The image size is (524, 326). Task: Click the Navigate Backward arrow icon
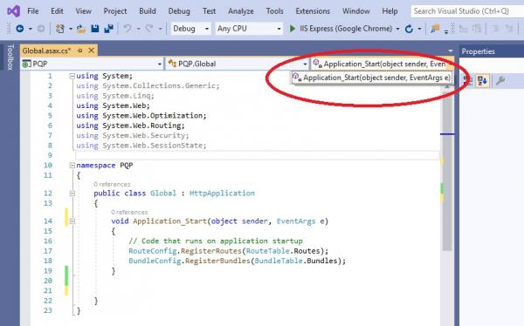tap(20, 29)
